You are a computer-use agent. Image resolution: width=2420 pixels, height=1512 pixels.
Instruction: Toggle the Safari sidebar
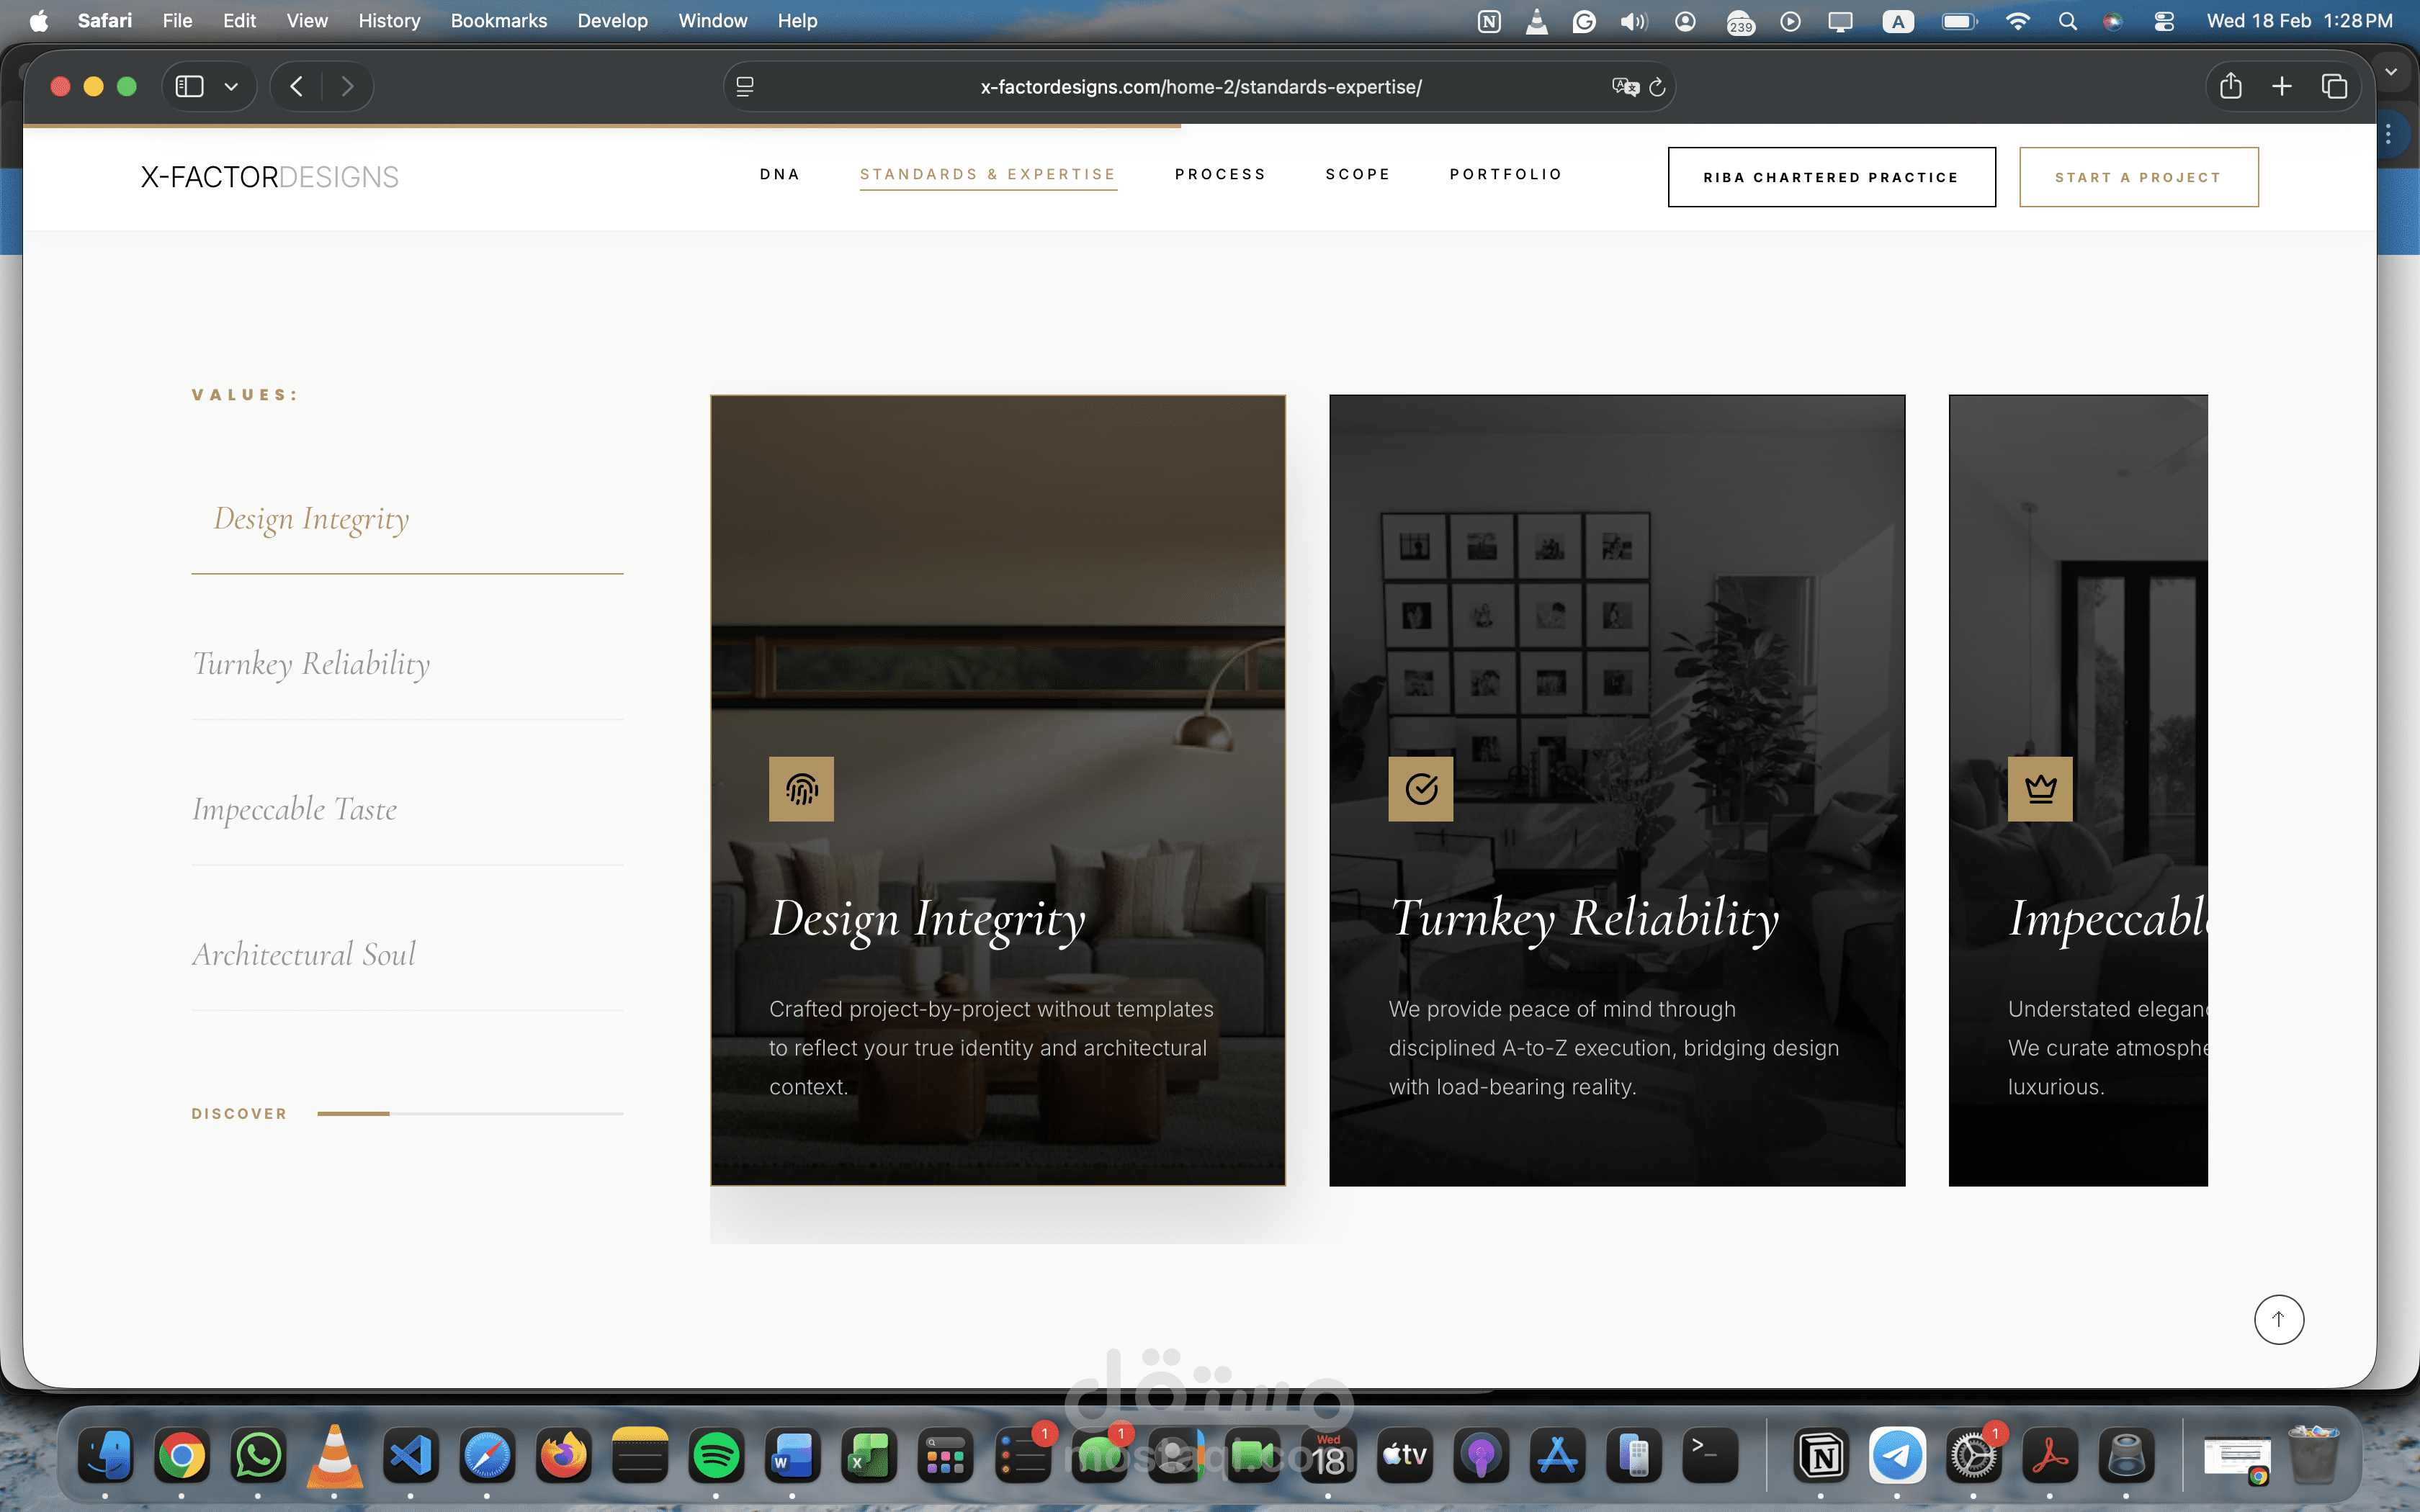coord(190,86)
